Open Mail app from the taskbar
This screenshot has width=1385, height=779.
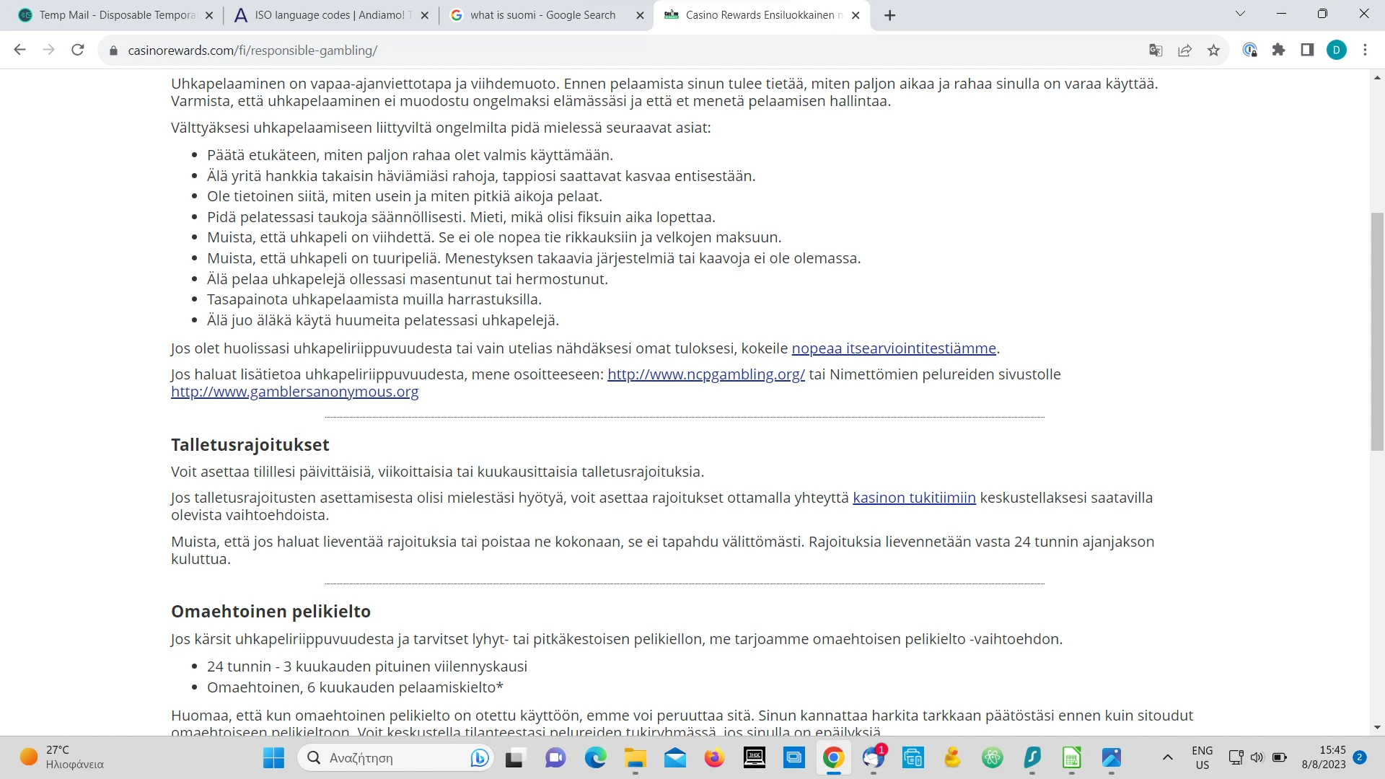click(x=674, y=757)
